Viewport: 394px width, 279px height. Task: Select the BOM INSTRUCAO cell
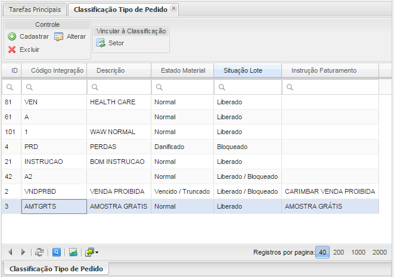119,162
